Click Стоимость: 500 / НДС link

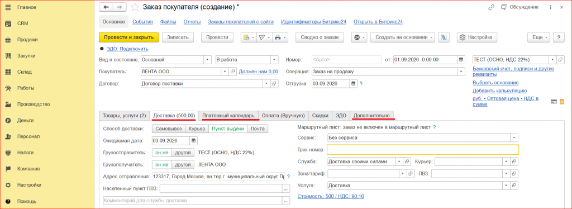coord(331,196)
